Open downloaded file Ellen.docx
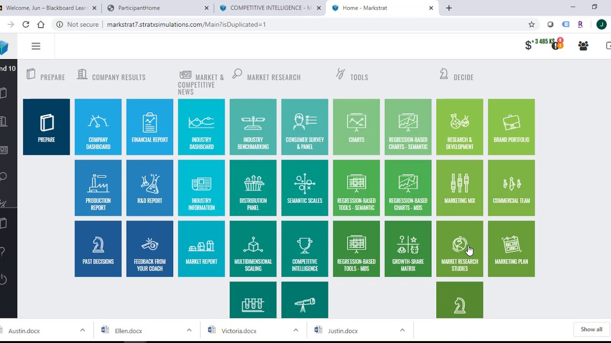This screenshot has height=343, width=611. tap(128, 331)
